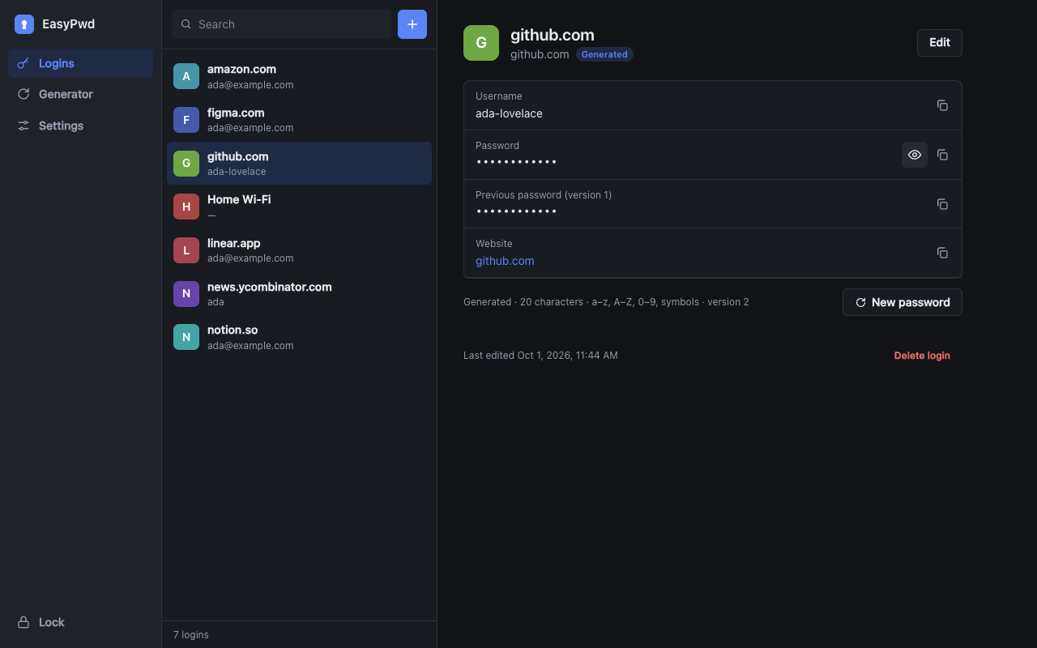Image resolution: width=1037 pixels, height=648 pixels.
Task: Click news.ycombinator.com's letter N avatar icon
Action: [x=186, y=294]
